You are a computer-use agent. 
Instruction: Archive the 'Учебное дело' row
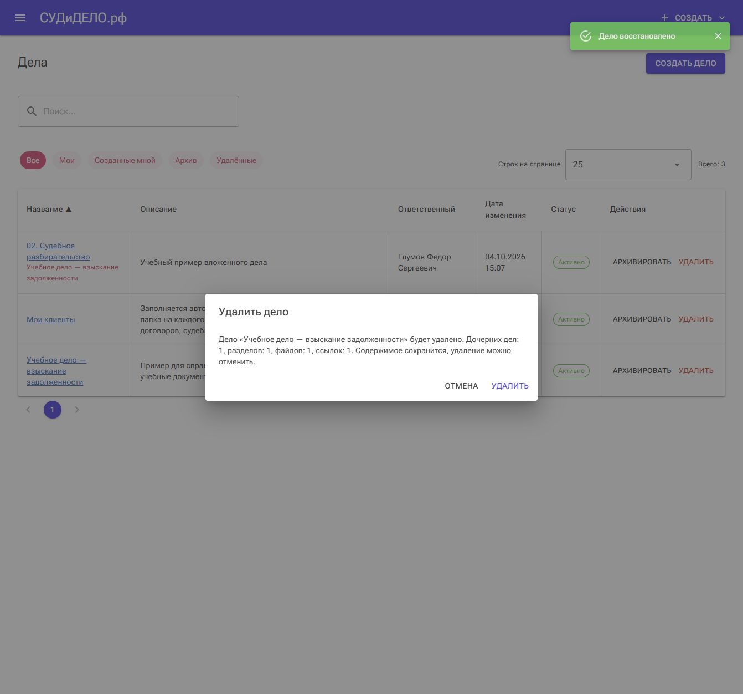click(642, 371)
